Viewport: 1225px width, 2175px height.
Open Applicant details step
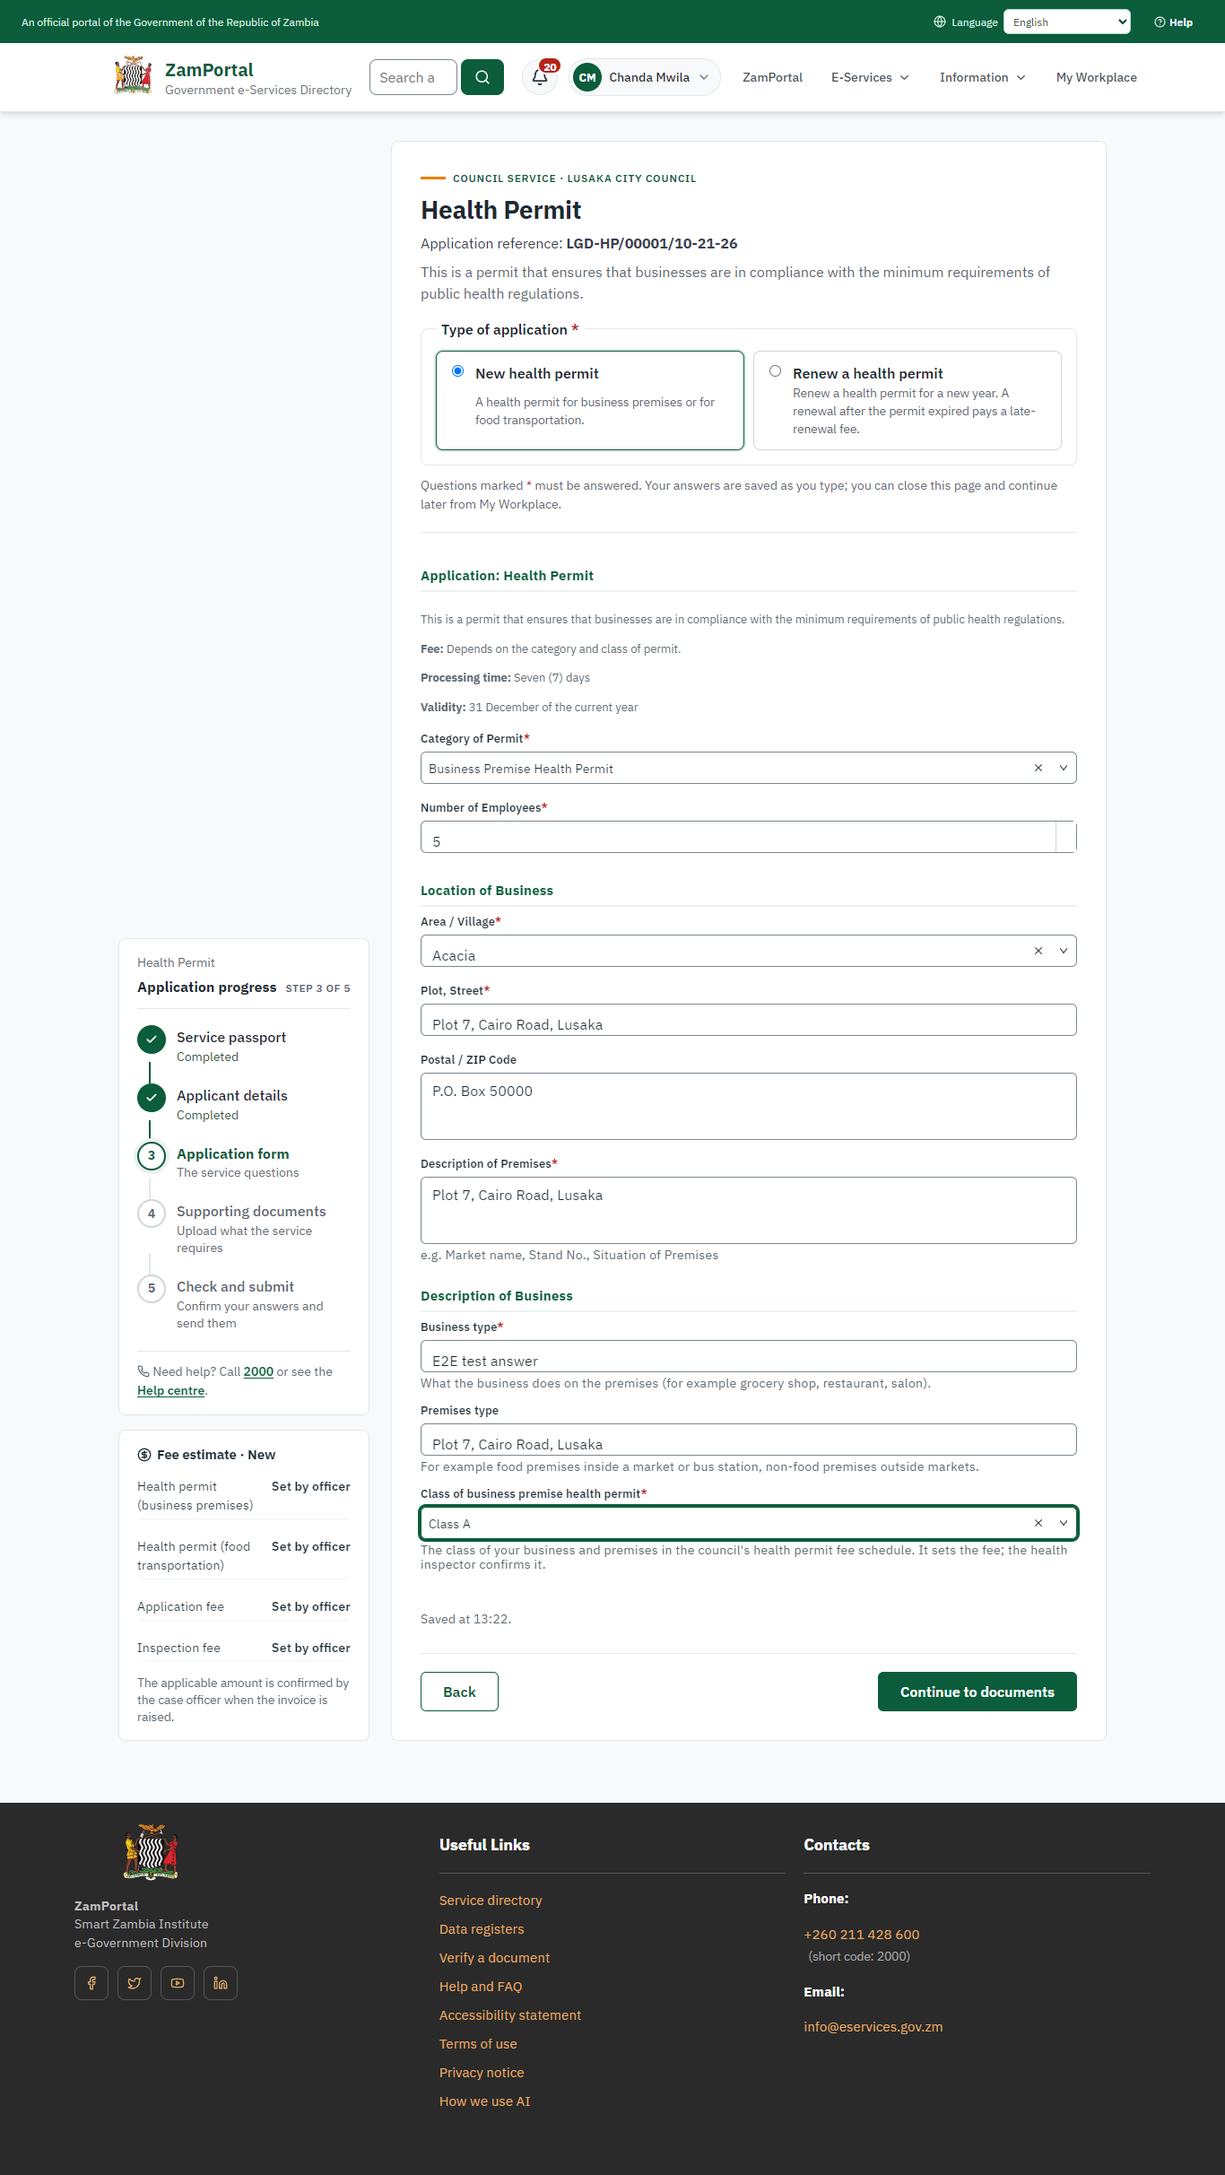(232, 1095)
